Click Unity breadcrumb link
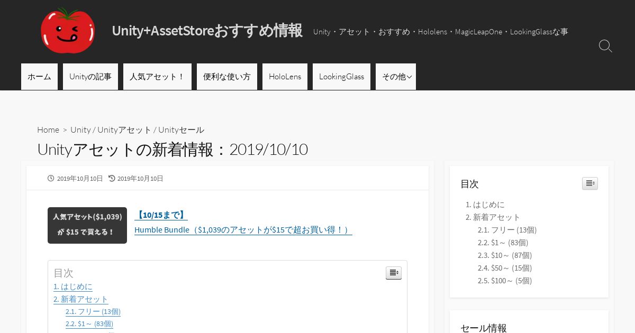The height and width of the screenshot is (333, 635). [80, 129]
